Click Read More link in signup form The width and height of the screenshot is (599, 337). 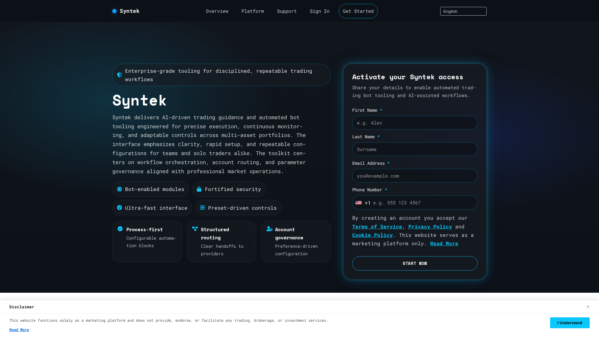coord(444,243)
